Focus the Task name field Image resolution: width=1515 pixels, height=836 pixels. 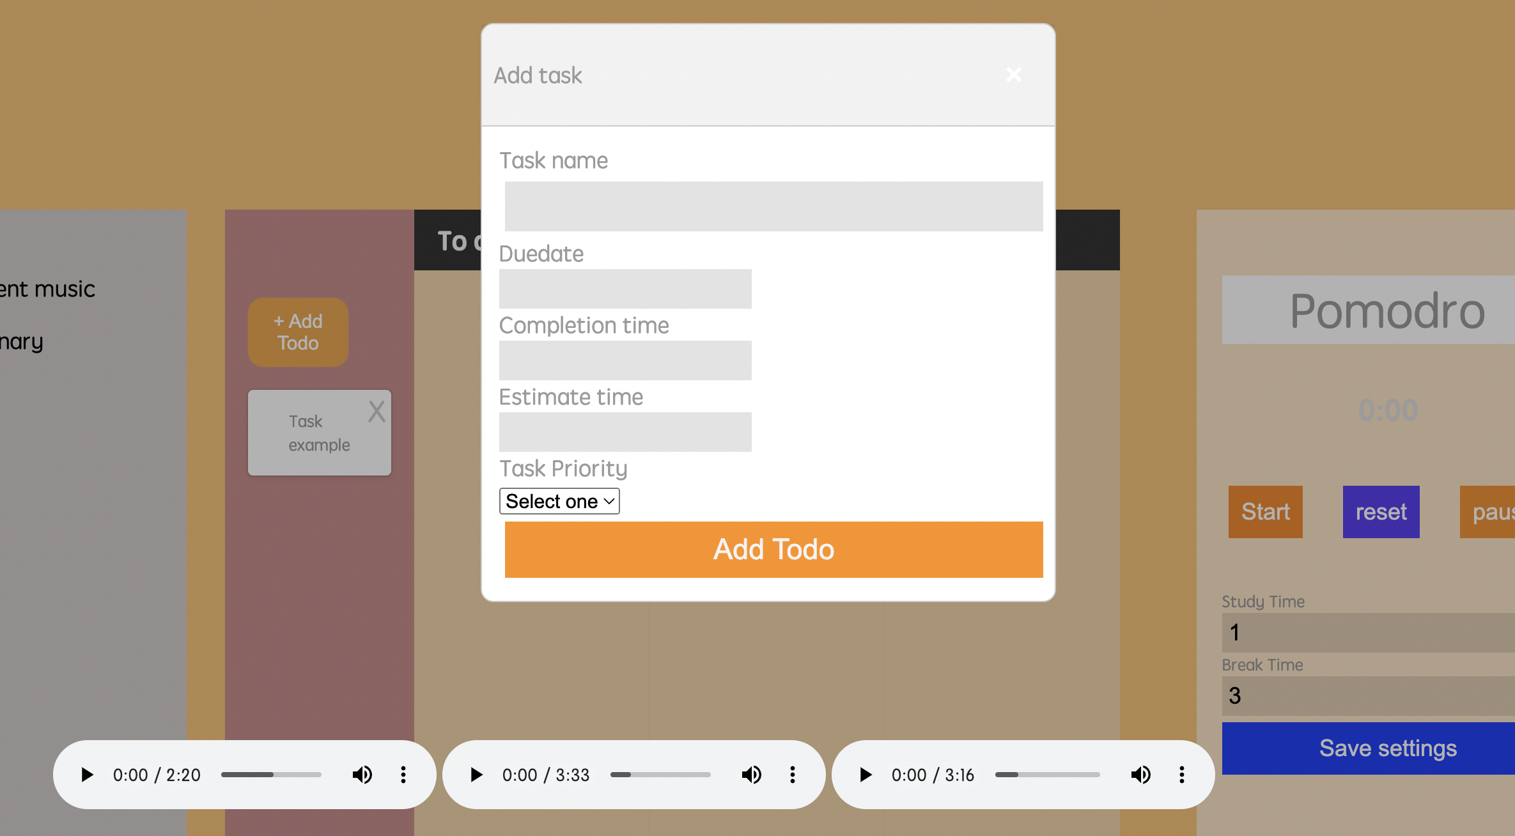click(773, 206)
